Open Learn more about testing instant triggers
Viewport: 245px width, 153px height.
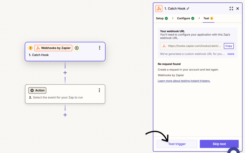coord(184,81)
